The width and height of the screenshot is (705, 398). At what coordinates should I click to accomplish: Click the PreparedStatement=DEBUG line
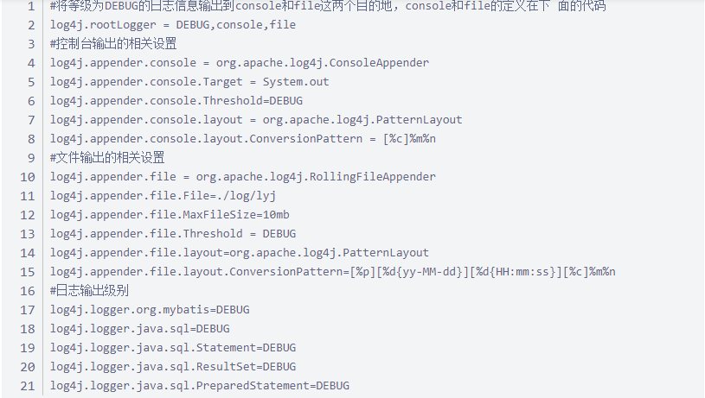[x=200, y=386]
